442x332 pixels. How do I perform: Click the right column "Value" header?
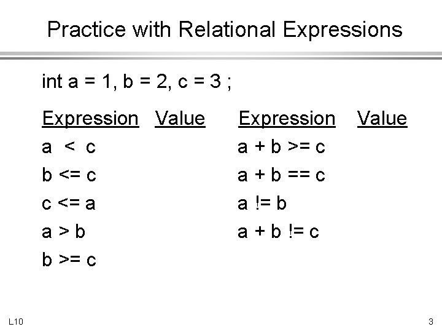coord(382,117)
